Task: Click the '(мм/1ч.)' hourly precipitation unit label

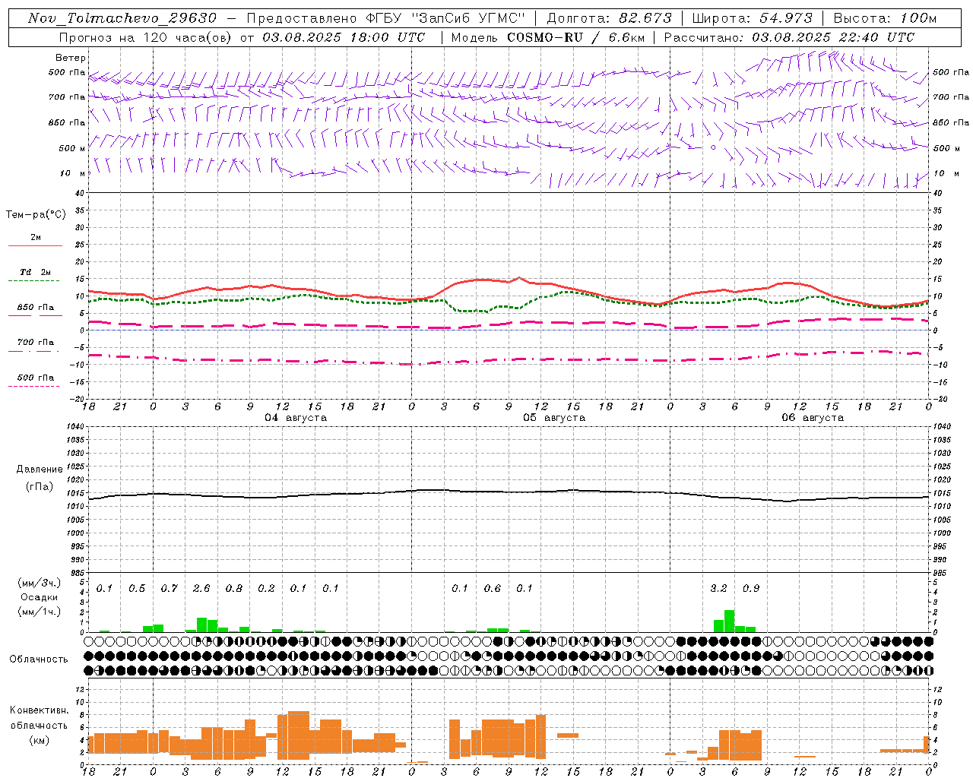Action: [x=39, y=612]
